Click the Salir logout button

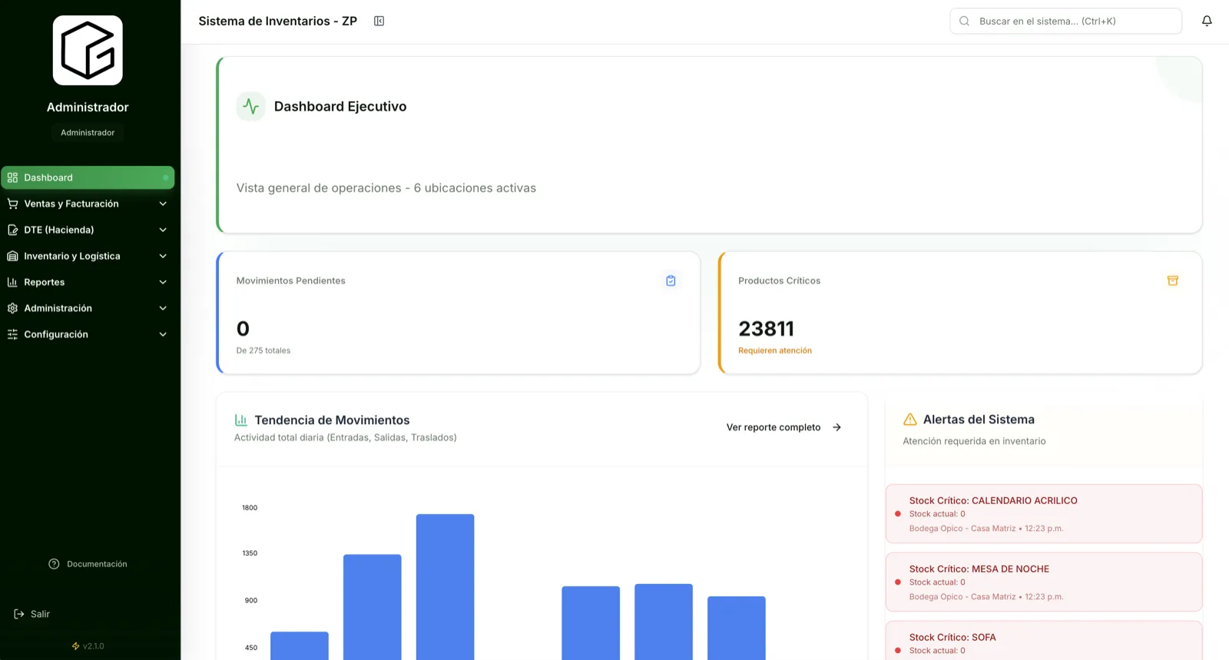click(x=32, y=614)
